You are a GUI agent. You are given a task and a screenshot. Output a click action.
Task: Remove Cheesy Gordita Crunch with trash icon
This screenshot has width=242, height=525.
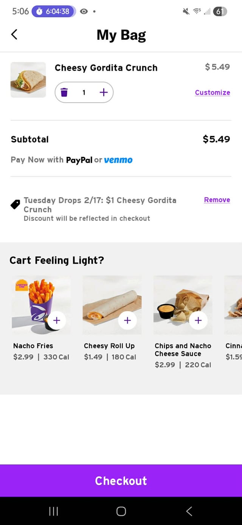pyautogui.click(x=64, y=92)
